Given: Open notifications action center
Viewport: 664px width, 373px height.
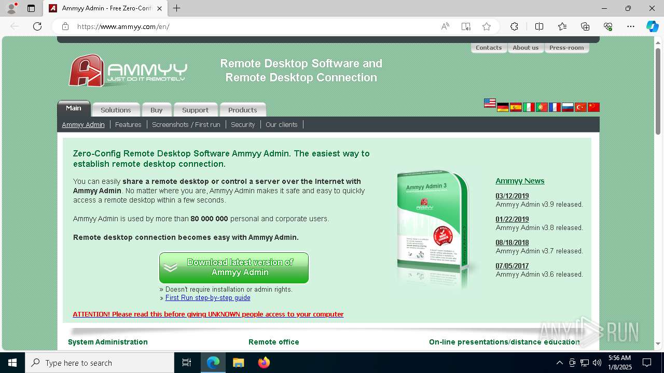Looking at the screenshot, I should [647, 363].
